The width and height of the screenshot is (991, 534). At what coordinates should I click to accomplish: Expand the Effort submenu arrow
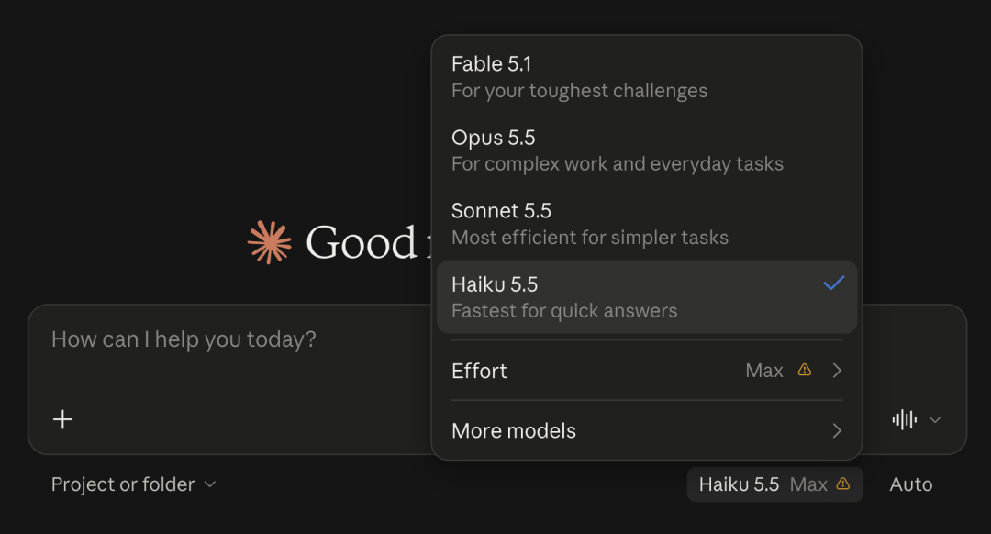(837, 371)
